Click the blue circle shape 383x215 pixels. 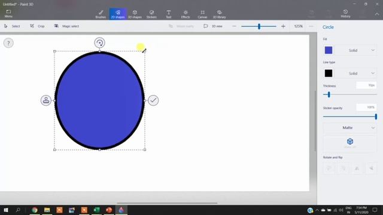99,100
